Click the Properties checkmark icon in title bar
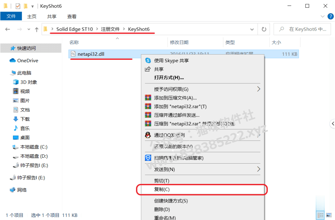This screenshot has width=335, height=220. (x=18, y=6)
